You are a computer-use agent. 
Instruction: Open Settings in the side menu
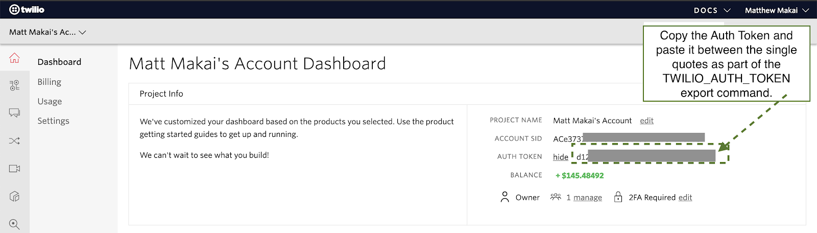coord(53,121)
